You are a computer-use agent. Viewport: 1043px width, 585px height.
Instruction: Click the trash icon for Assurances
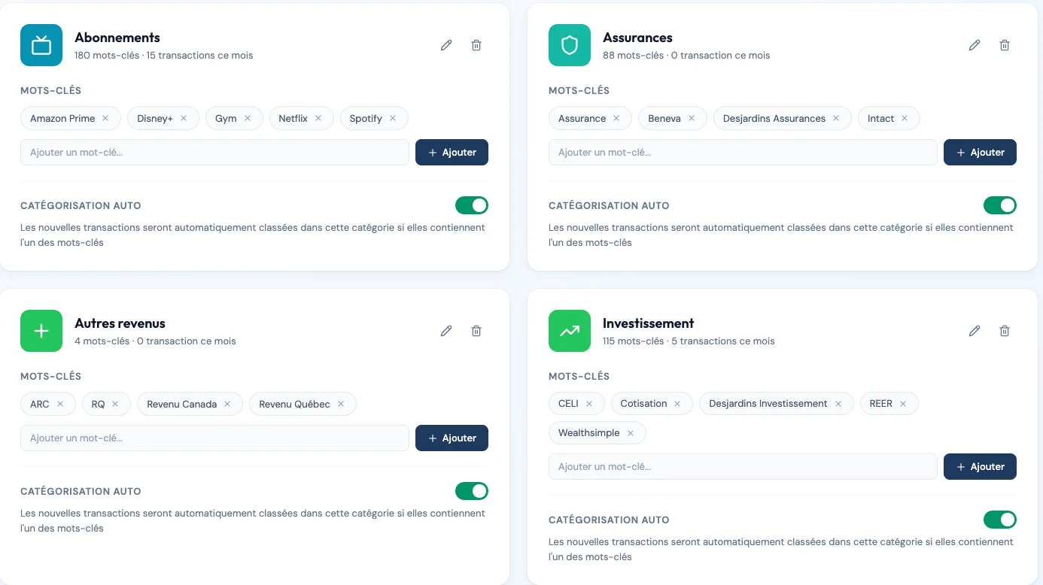(x=1005, y=45)
